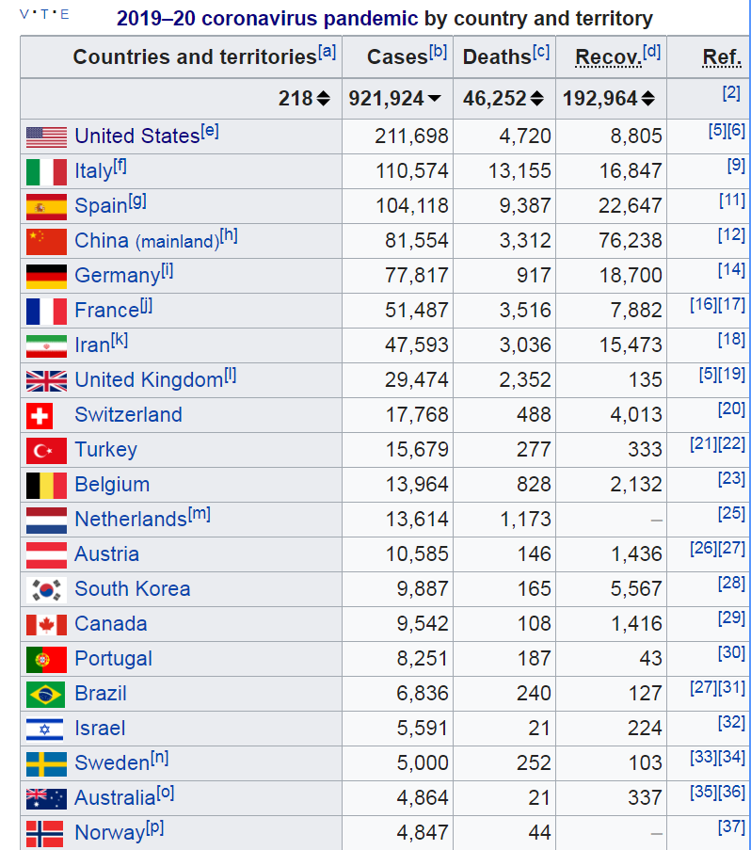Open the United Kingdom country link
This screenshot has height=850, width=751.
(x=149, y=380)
